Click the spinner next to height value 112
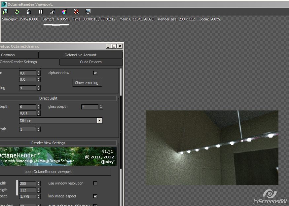Screen dimensions: 289x206 tap(38, 190)
